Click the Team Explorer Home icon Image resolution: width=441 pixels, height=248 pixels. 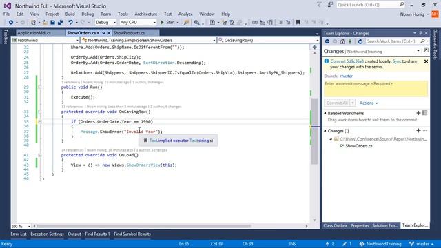pyautogui.click(x=342, y=41)
